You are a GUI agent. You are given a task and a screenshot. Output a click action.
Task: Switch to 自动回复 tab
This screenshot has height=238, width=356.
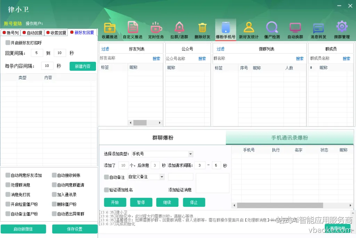point(32,33)
